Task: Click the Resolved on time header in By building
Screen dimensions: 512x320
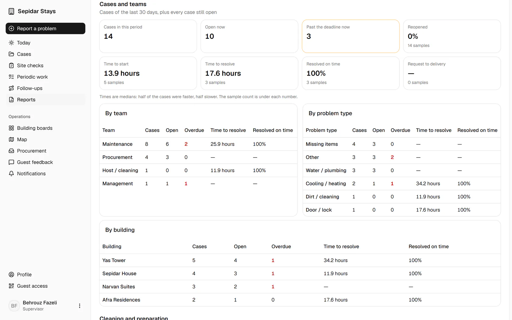Action: click(428, 247)
